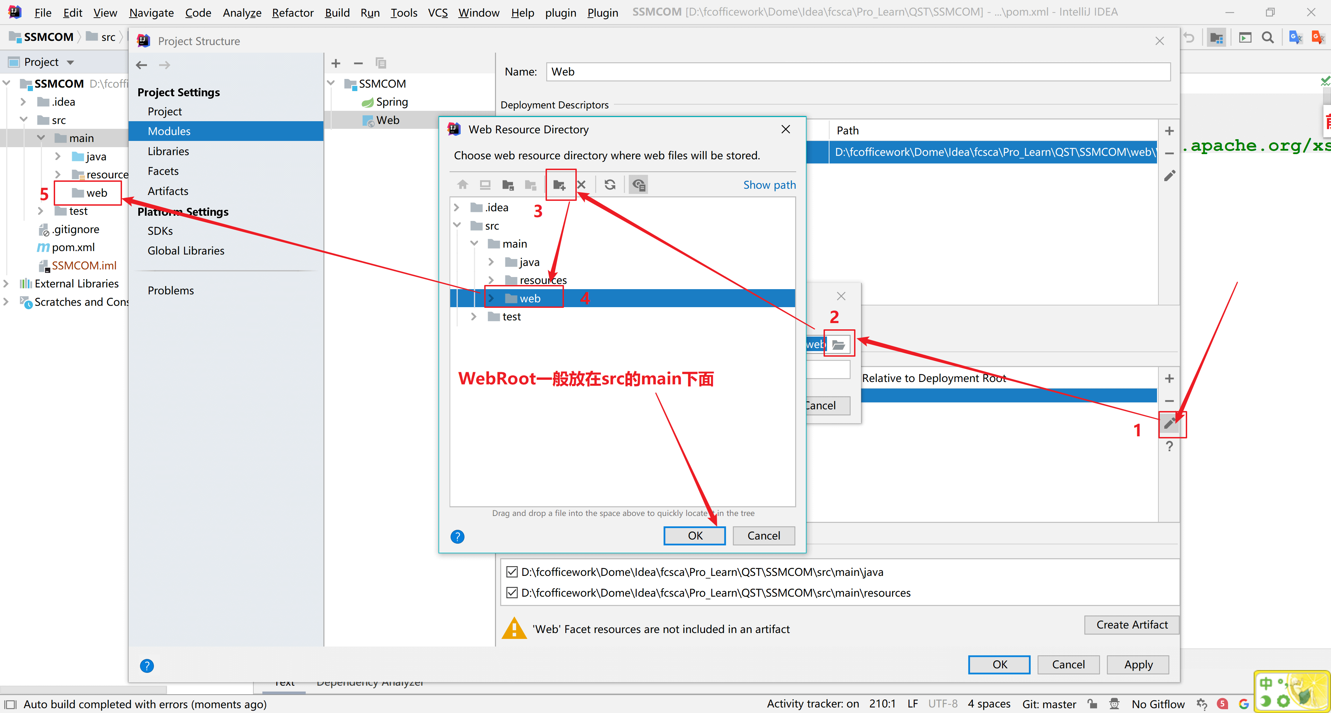Screen dimensions: 1331x713
Task: Click the Search Everywhere magnifier icon
Action: [x=1268, y=37]
